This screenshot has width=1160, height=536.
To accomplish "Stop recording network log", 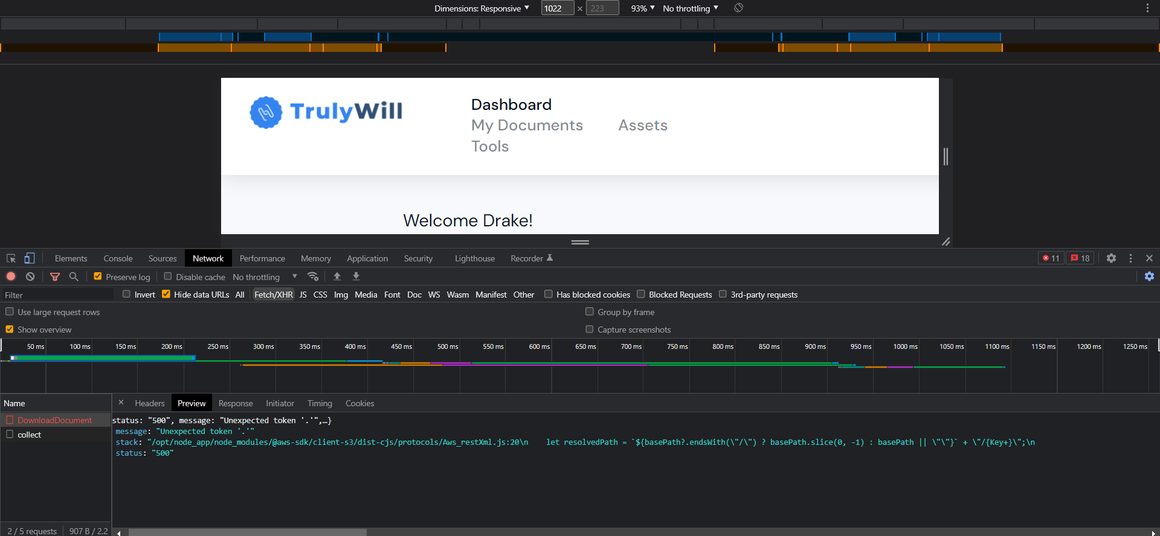I will 11,276.
